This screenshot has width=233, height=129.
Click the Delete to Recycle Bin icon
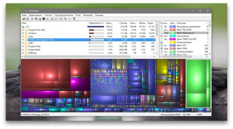(52, 19)
